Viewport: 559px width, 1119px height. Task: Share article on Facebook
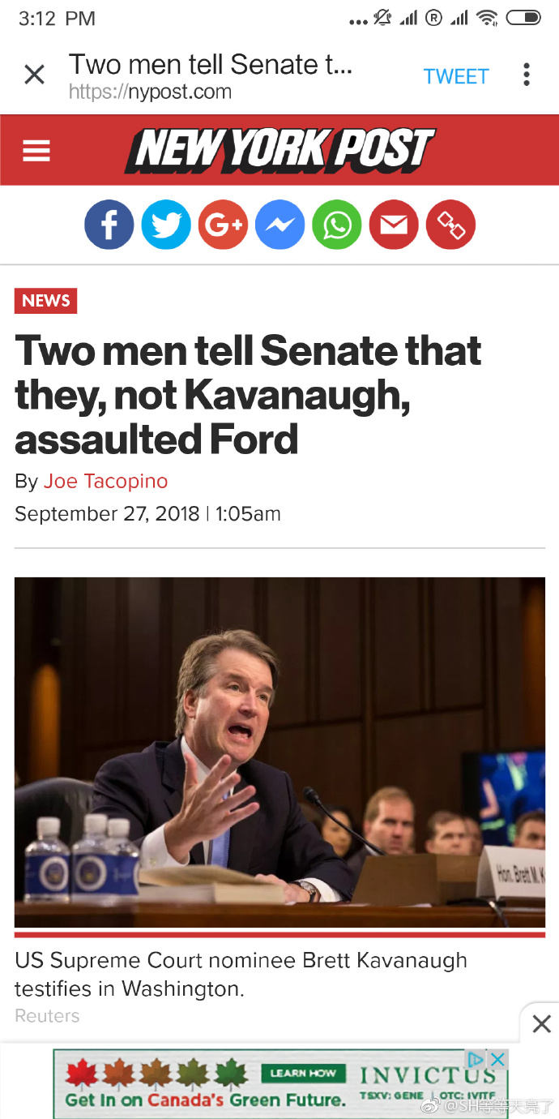point(109,225)
